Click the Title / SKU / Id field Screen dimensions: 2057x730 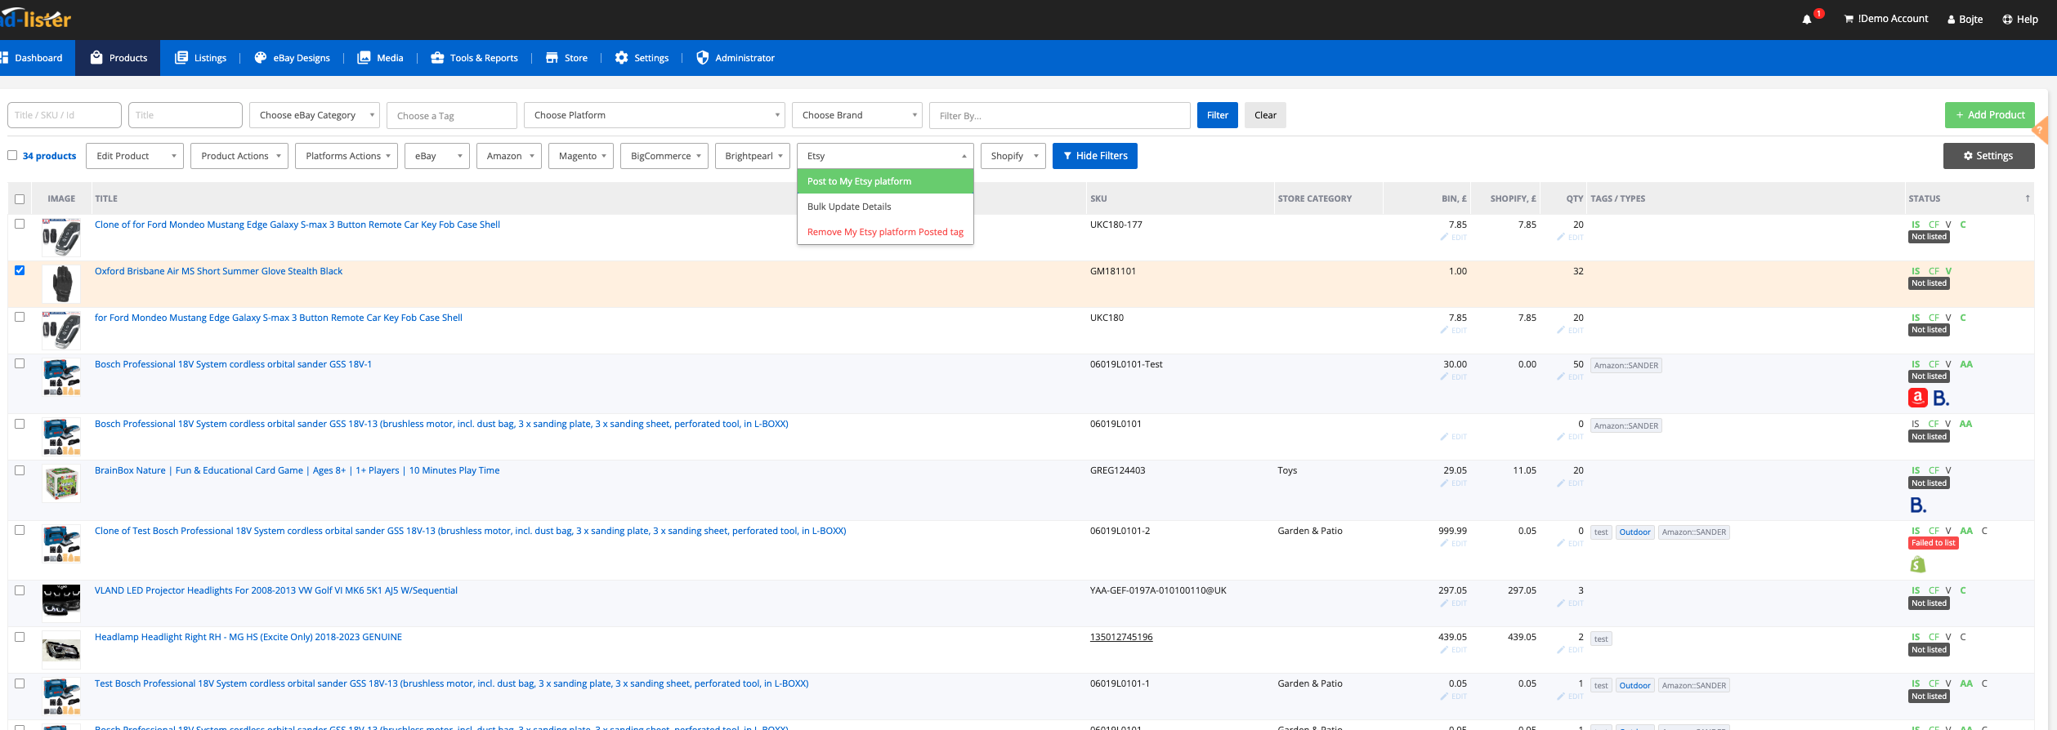pos(65,115)
